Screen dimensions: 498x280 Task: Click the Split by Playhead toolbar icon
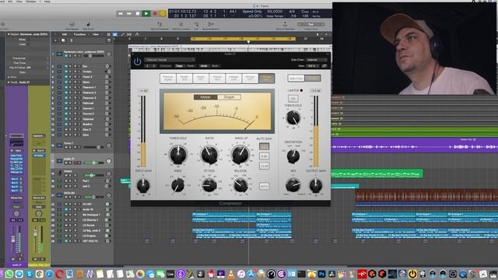coord(160,25)
